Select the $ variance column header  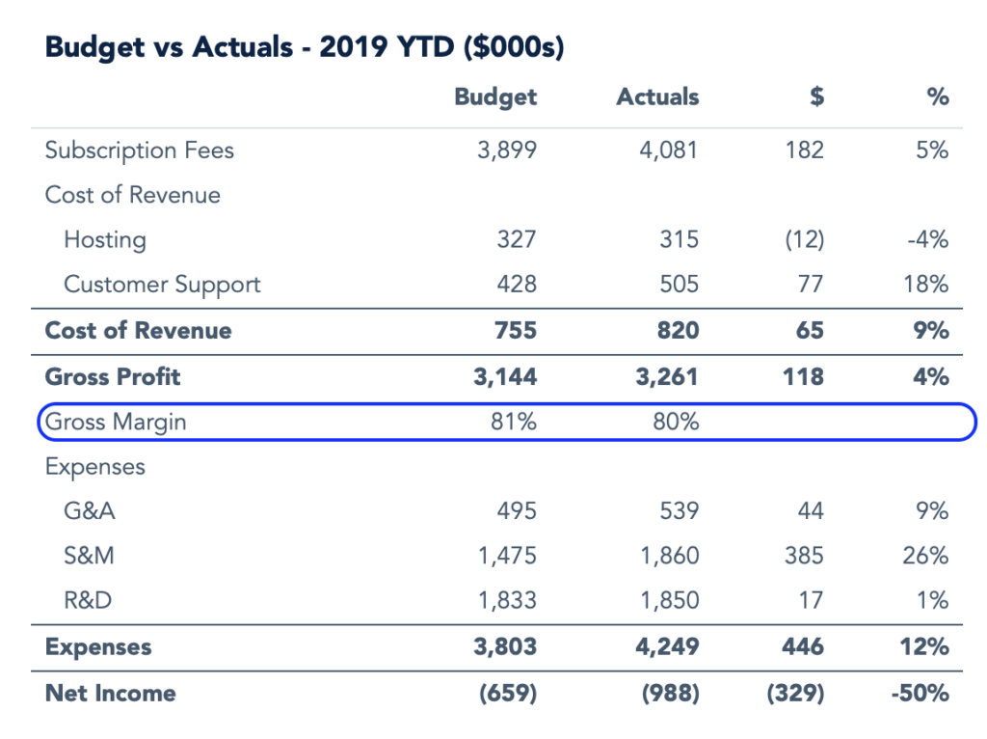(814, 96)
